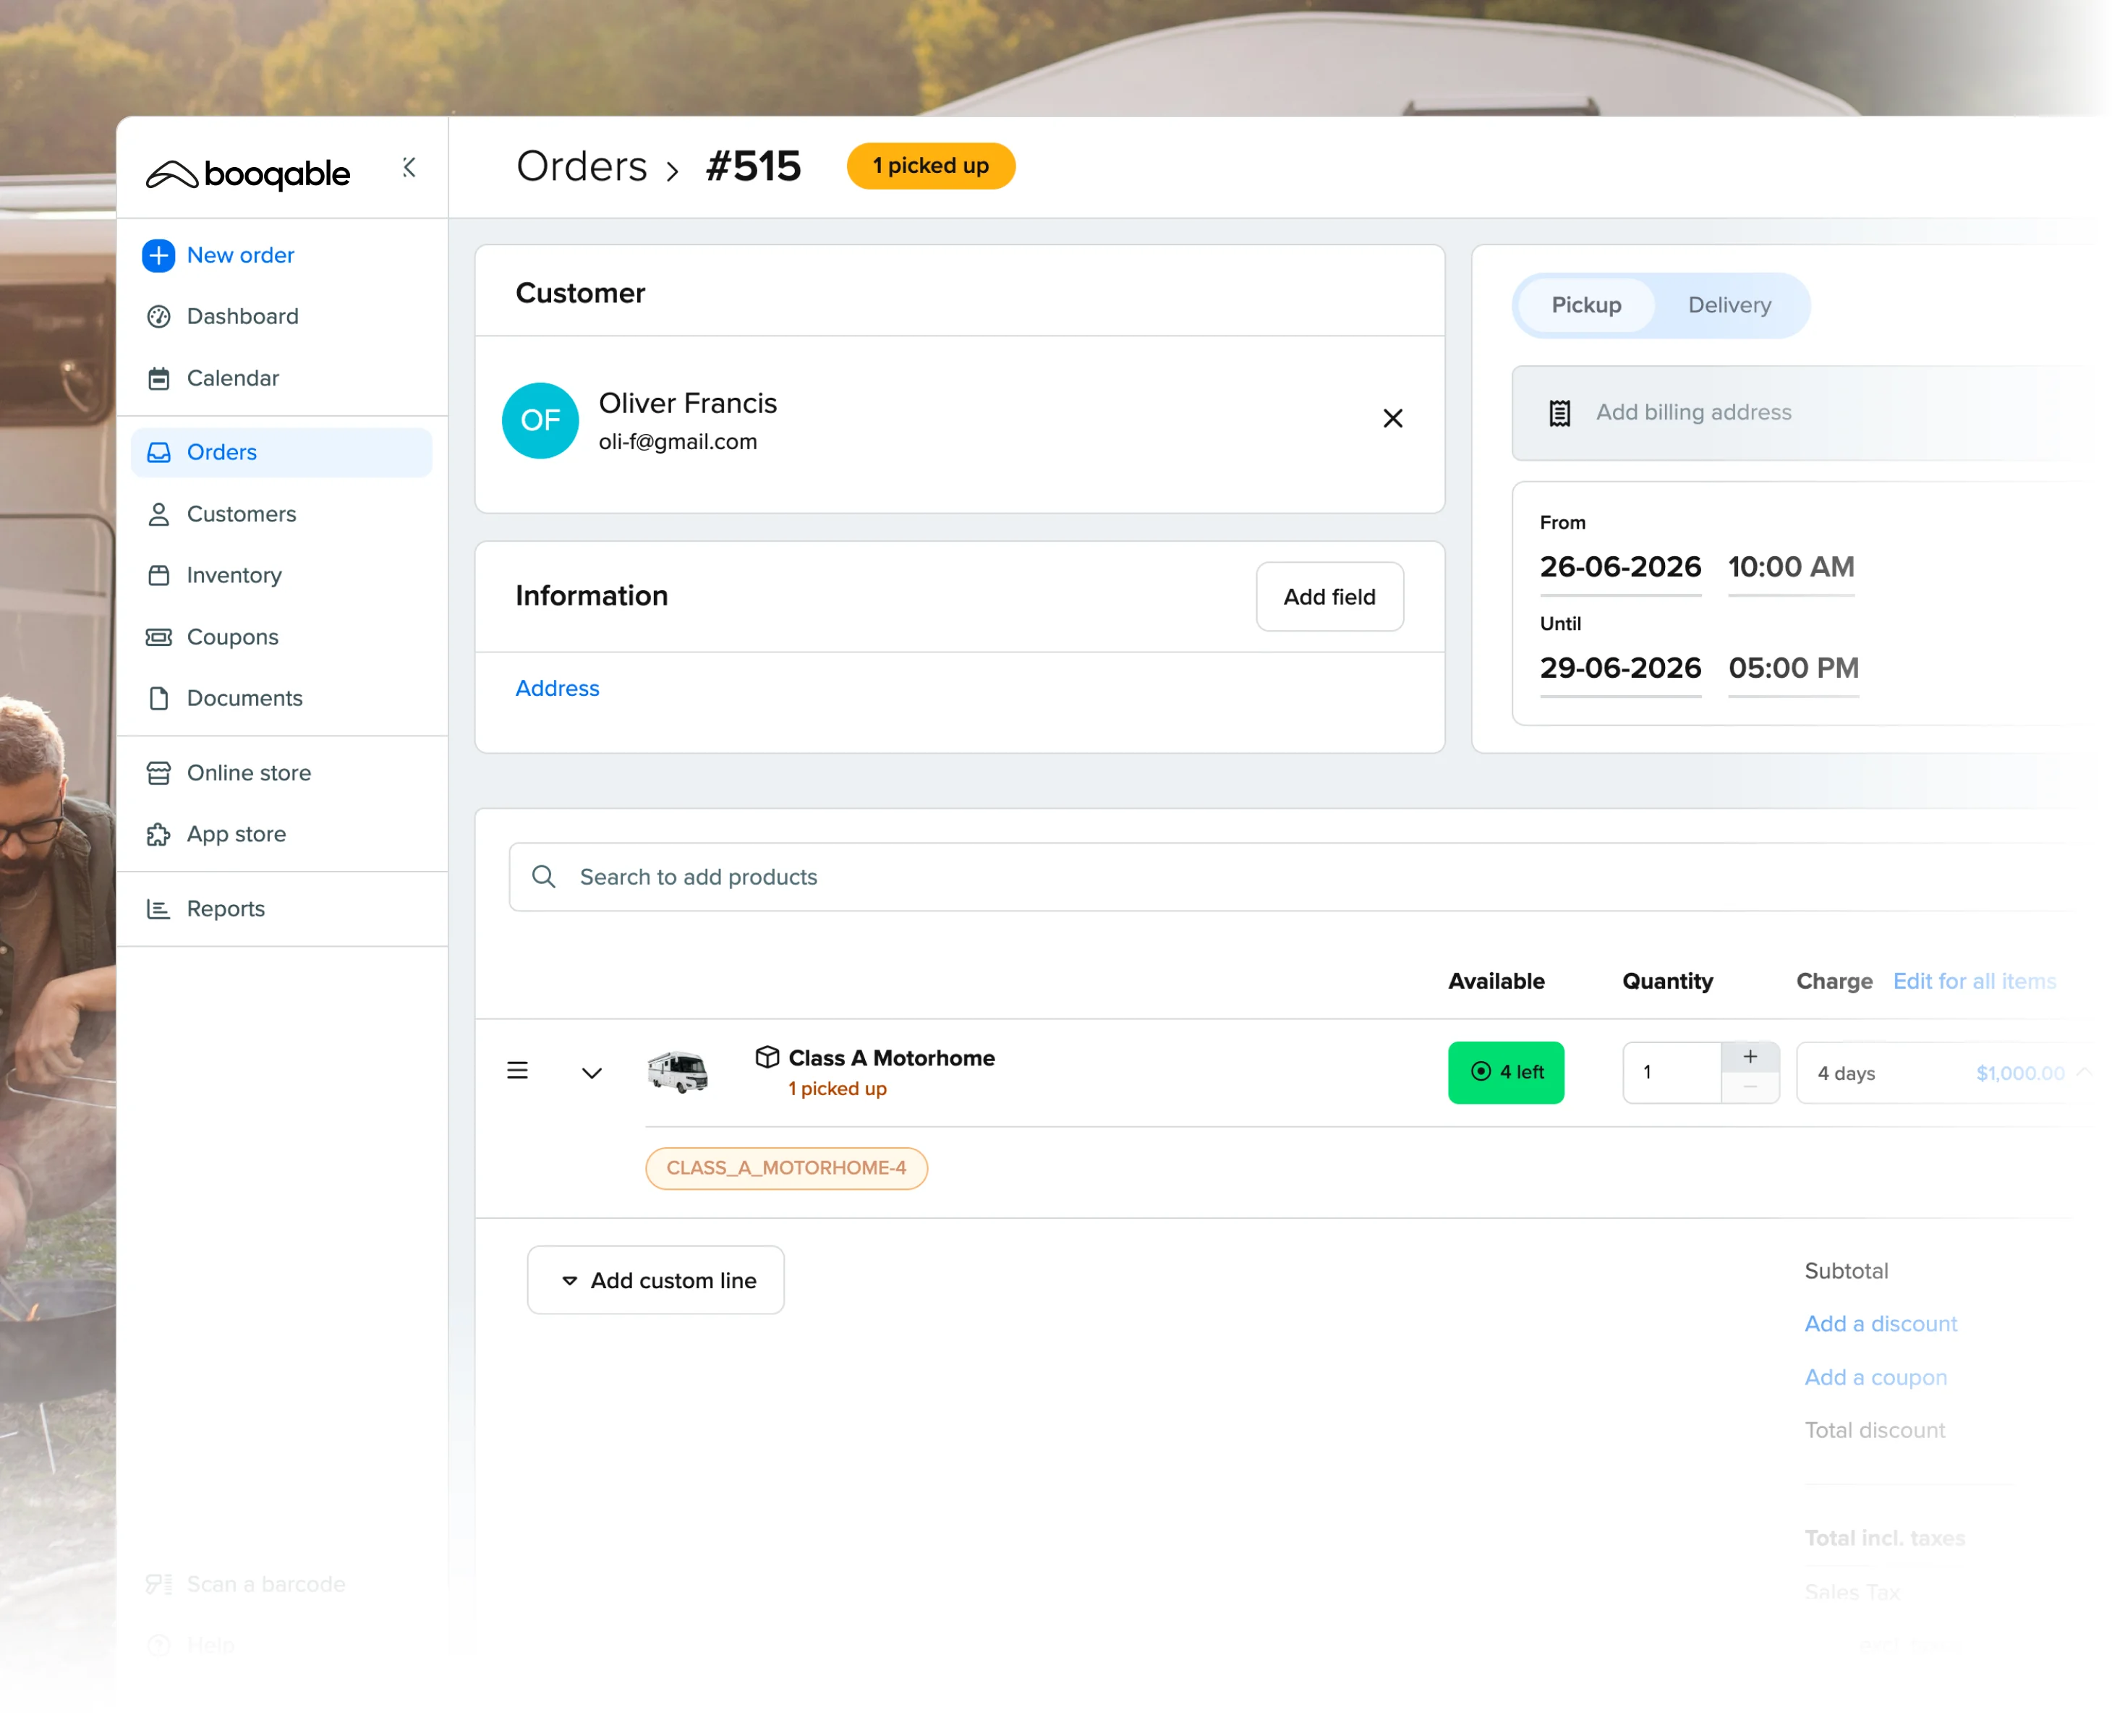Click the 1 picked up status badge
The image size is (2112, 1736).
931,166
